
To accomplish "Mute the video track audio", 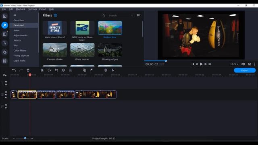I will click(x=6, y=95).
